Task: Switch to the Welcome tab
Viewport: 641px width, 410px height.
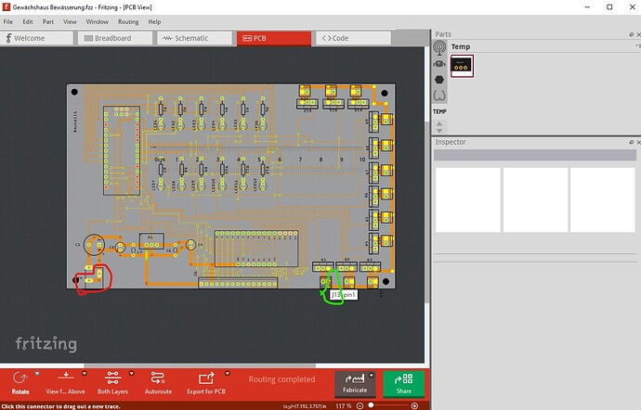Action: [x=36, y=38]
